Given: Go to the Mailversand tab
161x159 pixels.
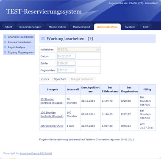Looking at the screenshot, I should (x=81, y=27).
